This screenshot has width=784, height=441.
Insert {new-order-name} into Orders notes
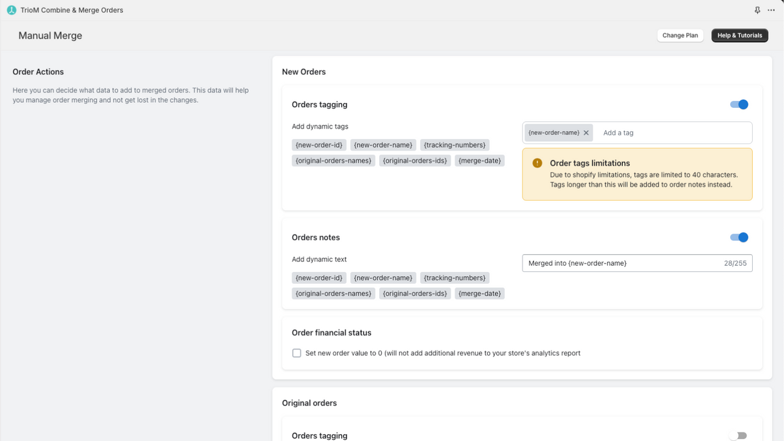(383, 278)
